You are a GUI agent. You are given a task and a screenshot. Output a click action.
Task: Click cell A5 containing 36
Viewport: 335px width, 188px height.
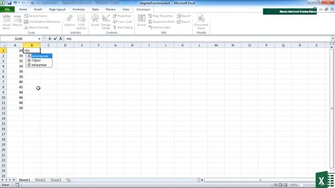click(15, 72)
